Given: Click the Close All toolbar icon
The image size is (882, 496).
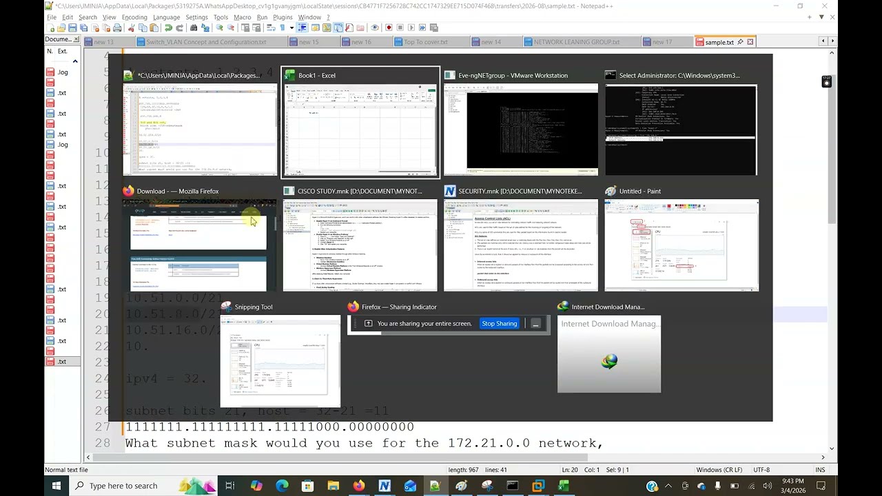Looking at the screenshot, I should click(x=106, y=28).
